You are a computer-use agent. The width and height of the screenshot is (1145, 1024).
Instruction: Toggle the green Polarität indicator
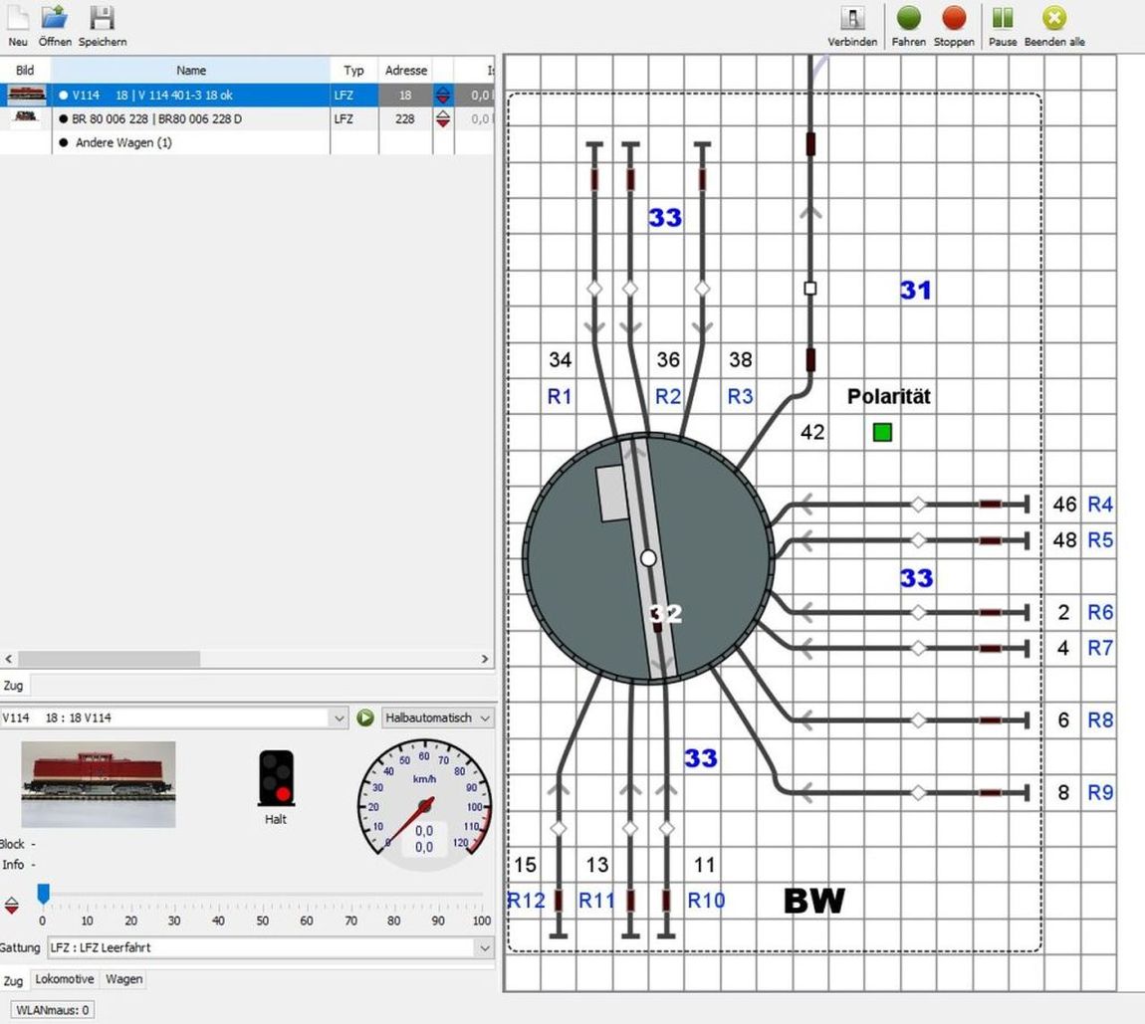[x=882, y=432]
